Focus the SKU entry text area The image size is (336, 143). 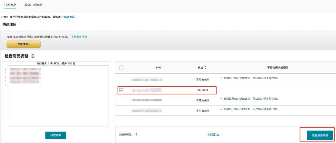pos(58,96)
